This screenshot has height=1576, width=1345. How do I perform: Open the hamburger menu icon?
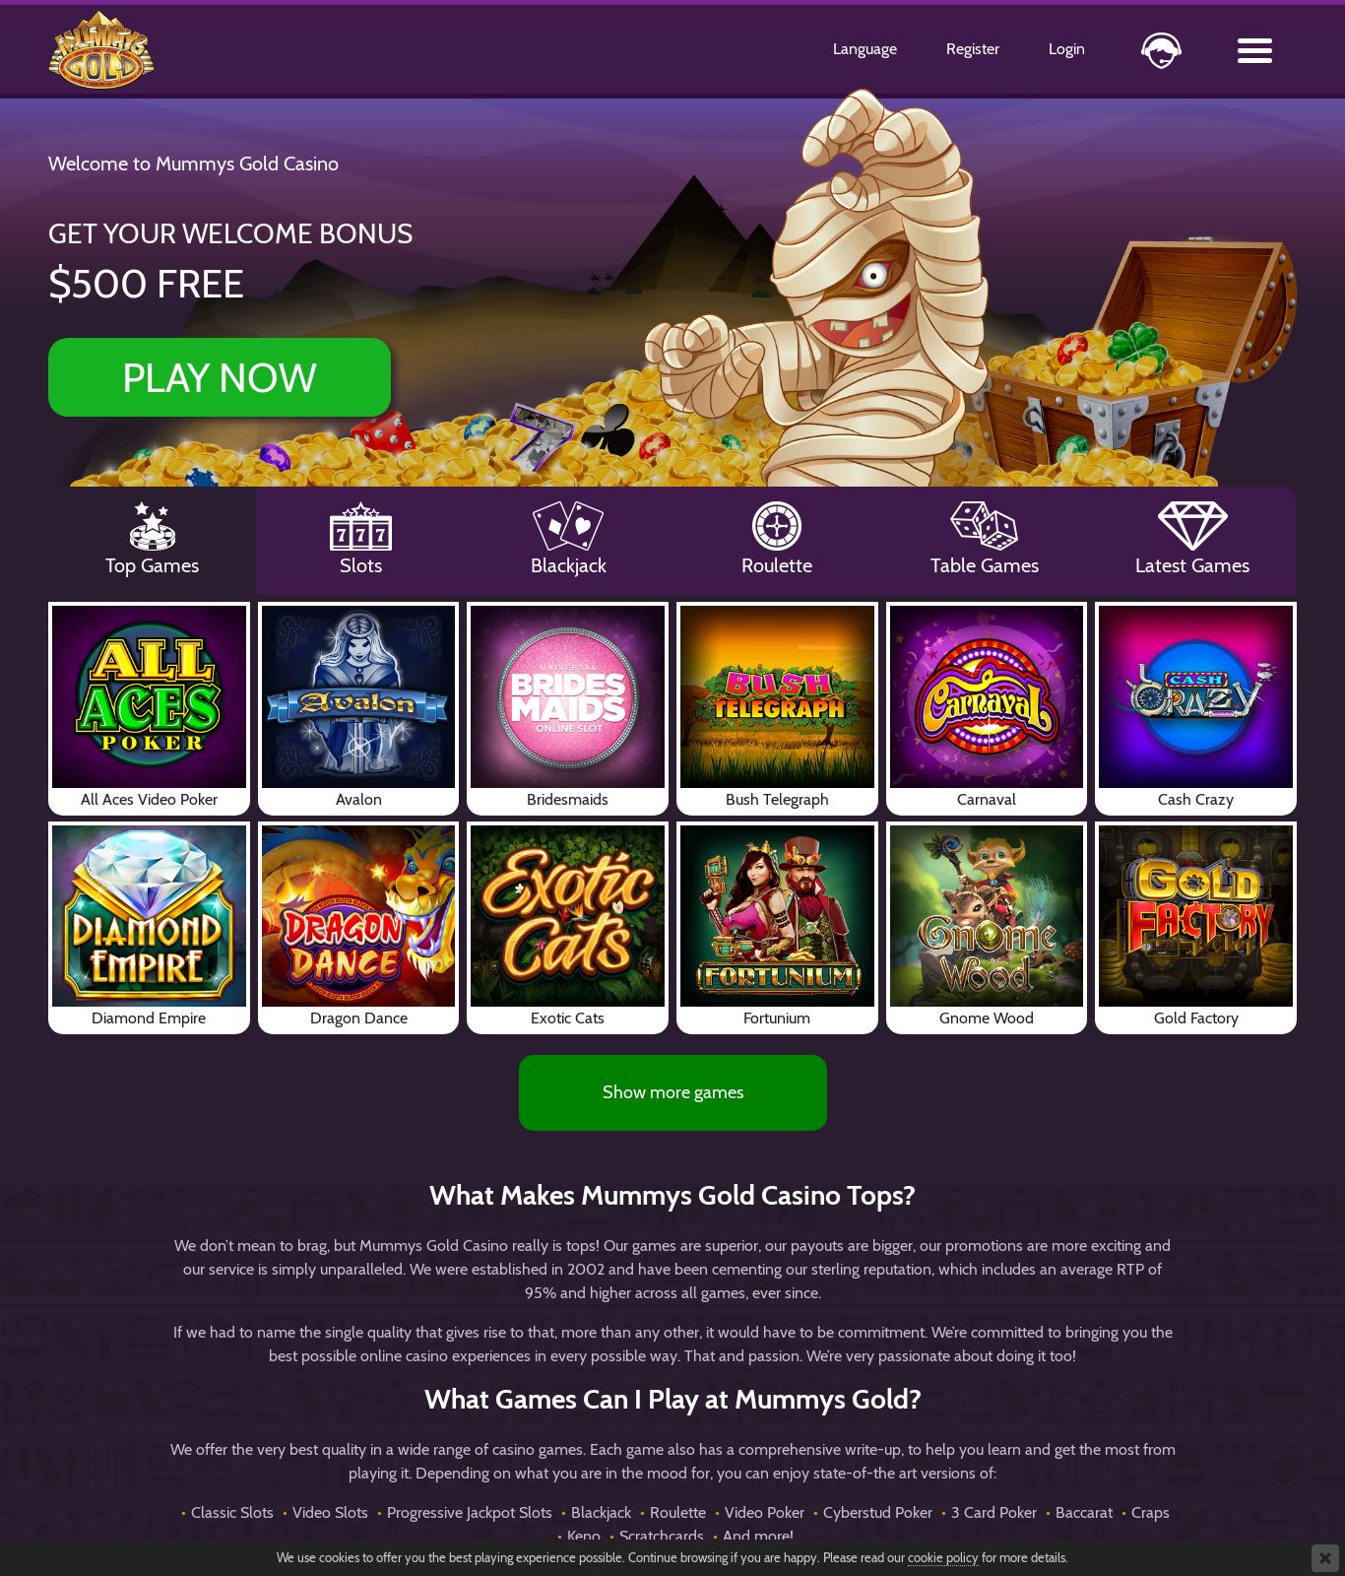(1254, 50)
